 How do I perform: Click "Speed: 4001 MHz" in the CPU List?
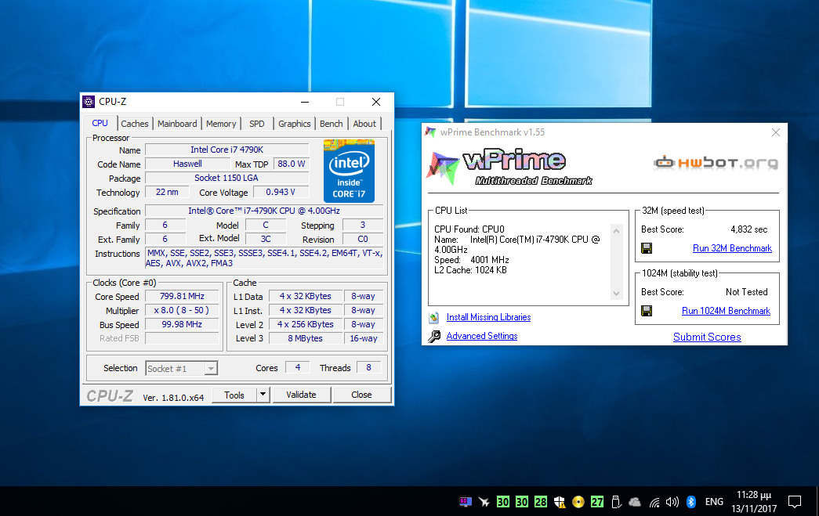coord(472,260)
